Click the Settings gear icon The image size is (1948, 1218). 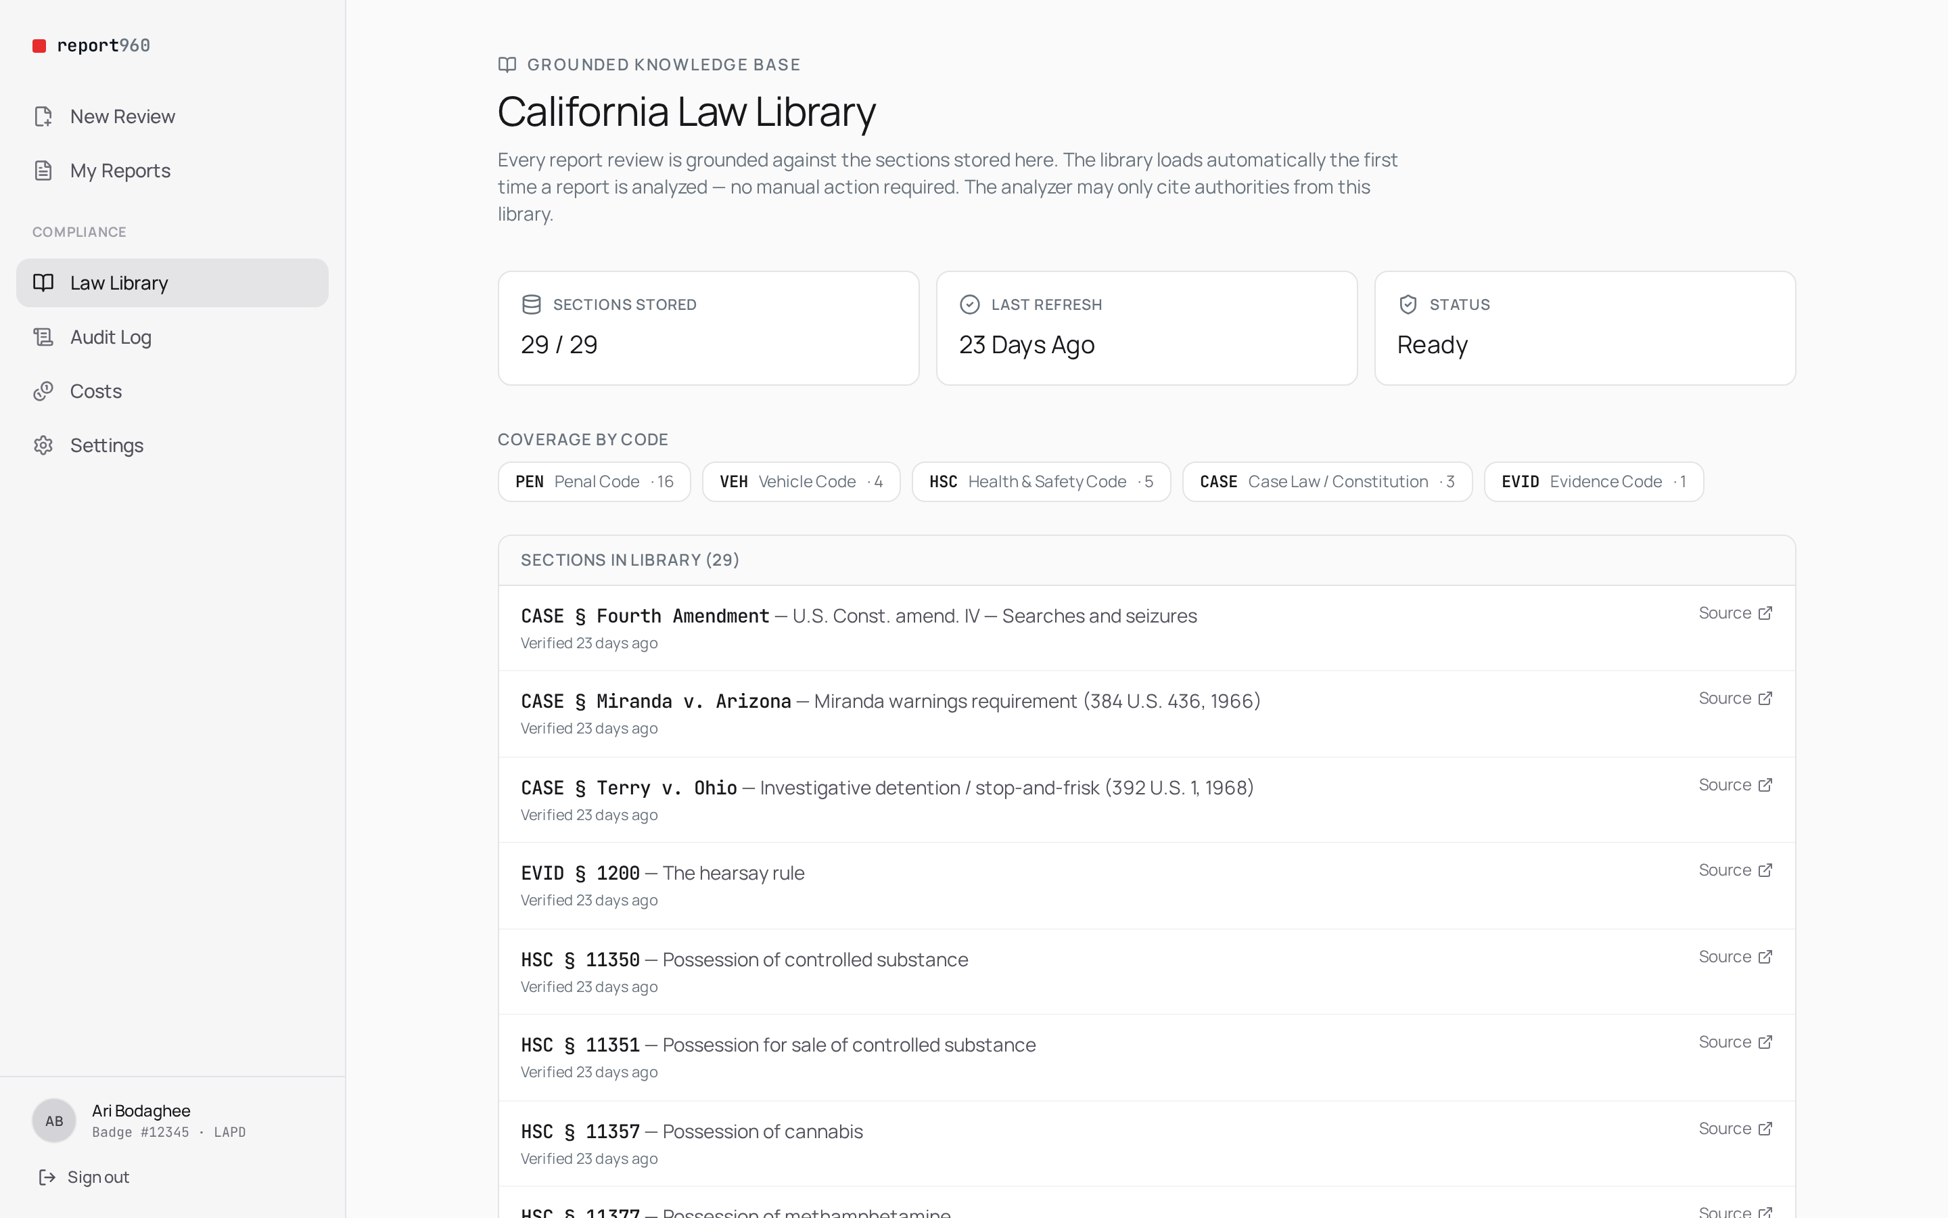[43, 445]
